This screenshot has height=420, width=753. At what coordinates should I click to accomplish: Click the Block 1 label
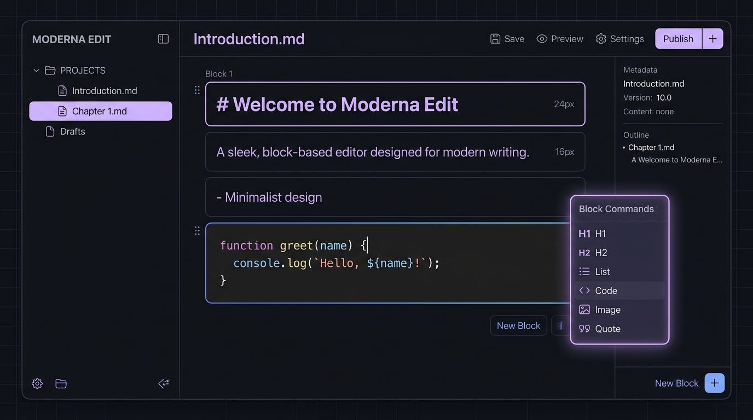[219, 74]
